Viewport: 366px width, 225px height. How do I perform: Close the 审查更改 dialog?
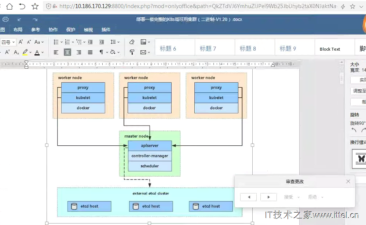click(x=348, y=181)
